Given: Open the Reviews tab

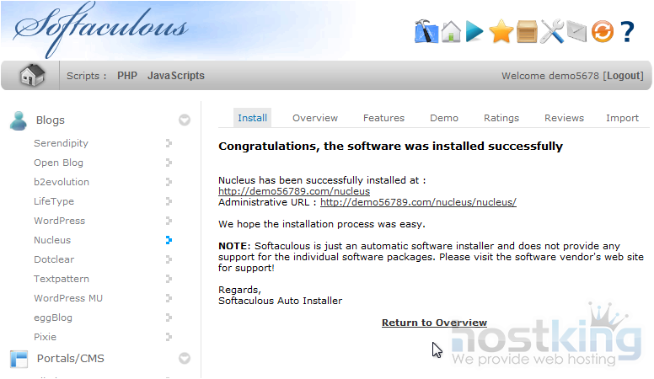Looking at the screenshot, I should (564, 118).
